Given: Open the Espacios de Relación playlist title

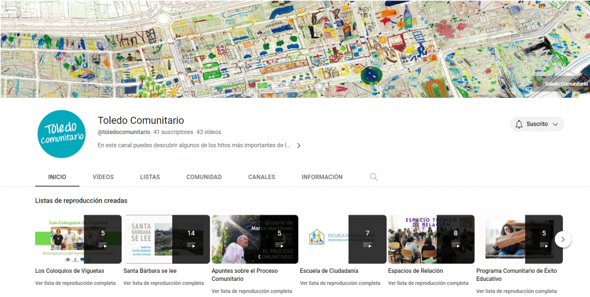Looking at the screenshot, I should pyautogui.click(x=415, y=271).
